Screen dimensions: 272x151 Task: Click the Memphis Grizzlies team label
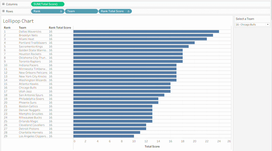[31, 114]
